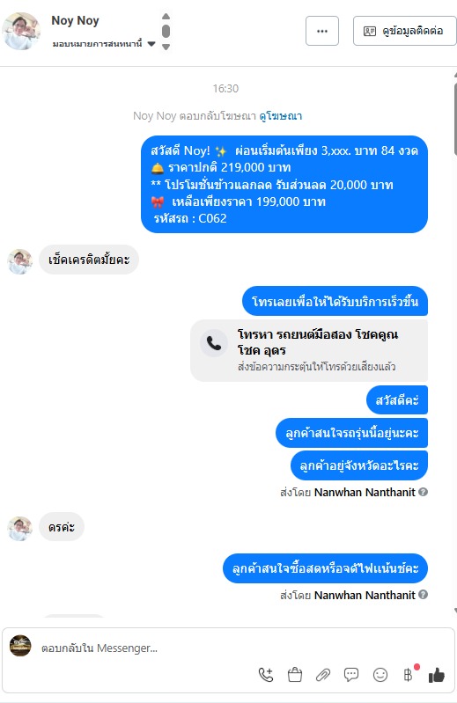Click the page avatar beside reply box

[20, 646]
